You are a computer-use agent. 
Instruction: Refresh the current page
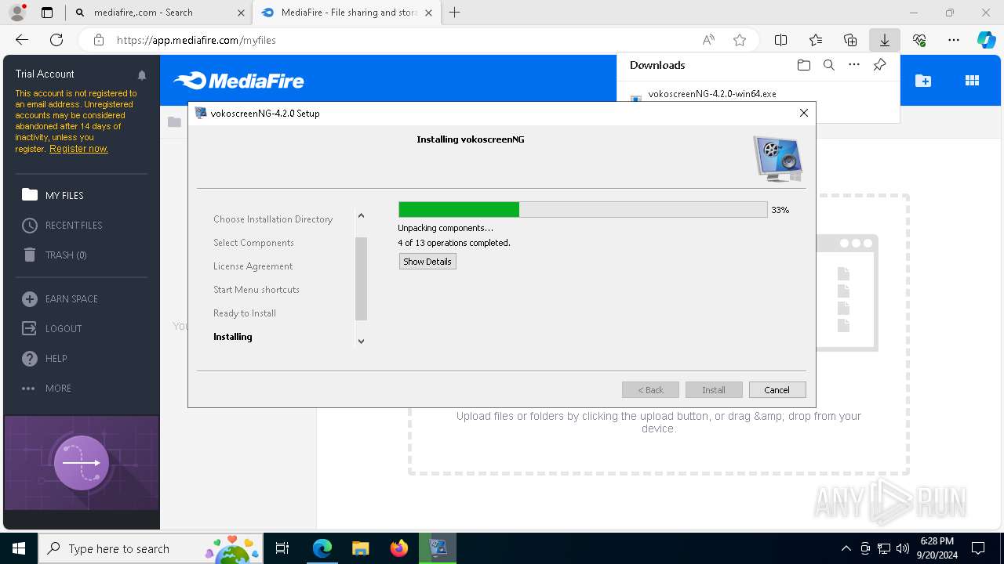pyautogui.click(x=56, y=40)
